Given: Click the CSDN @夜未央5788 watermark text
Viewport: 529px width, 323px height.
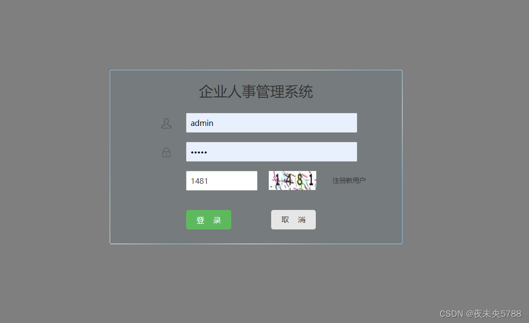Looking at the screenshot, I should tap(481, 314).
